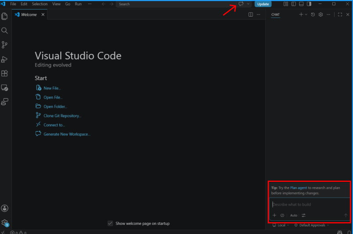Go forward with the right arrow
This screenshot has width=353, height=234.
(111, 4)
